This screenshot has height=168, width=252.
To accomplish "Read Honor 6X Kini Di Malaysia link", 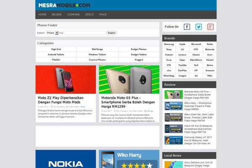I will click(x=199, y=129).
